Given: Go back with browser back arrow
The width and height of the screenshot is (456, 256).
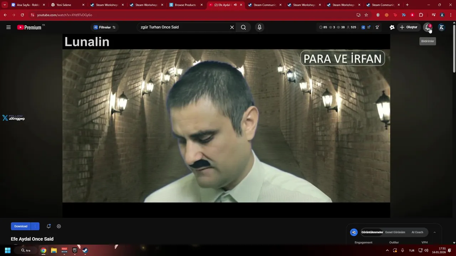Looking at the screenshot, I should pyautogui.click(x=5, y=15).
